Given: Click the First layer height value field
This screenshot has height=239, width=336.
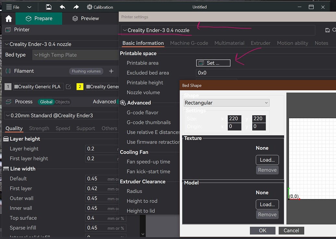Looking at the screenshot, I should click(x=102, y=158).
